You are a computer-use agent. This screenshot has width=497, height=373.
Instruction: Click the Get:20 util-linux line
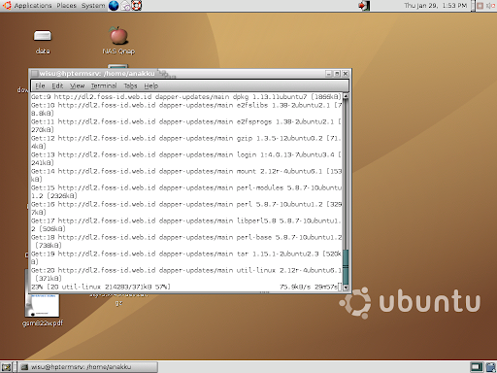[186, 274]
